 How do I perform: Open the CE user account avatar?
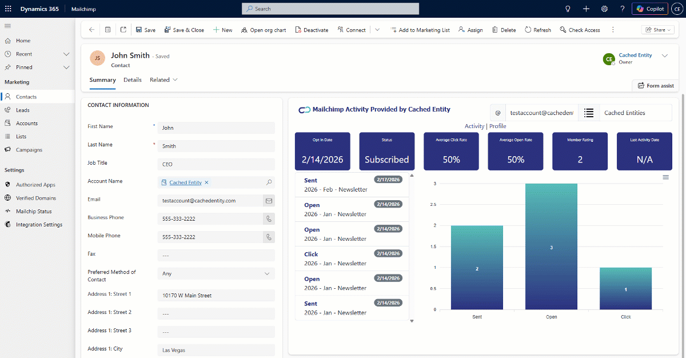pyautogui.click(x=677, y=9)
